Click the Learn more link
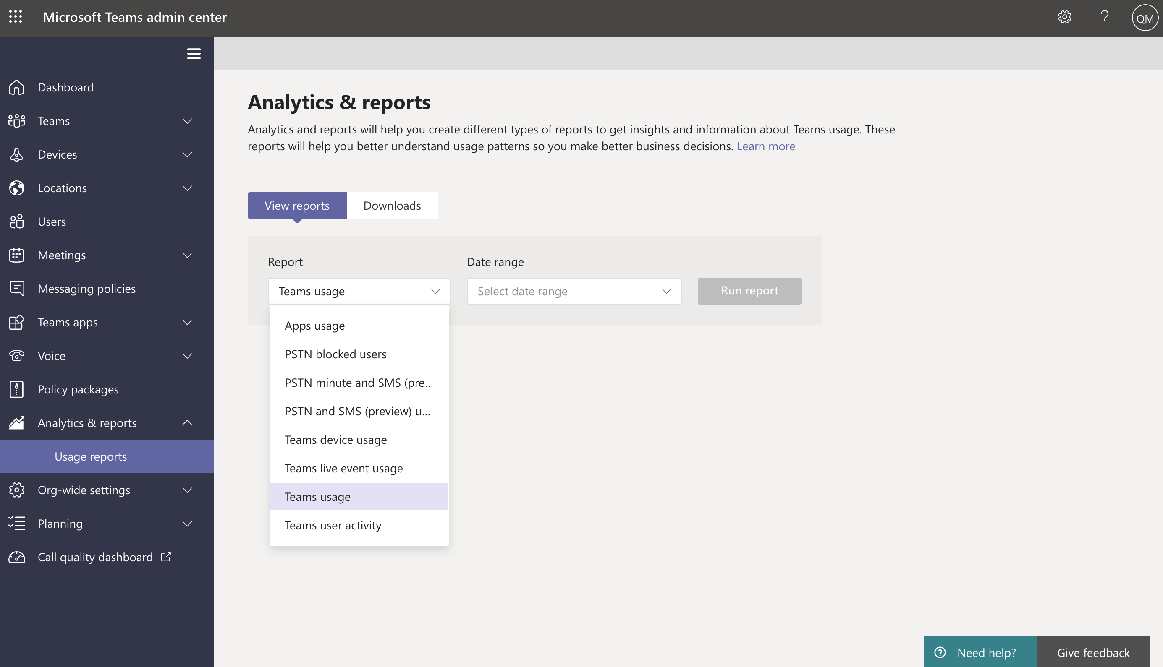 765,146
